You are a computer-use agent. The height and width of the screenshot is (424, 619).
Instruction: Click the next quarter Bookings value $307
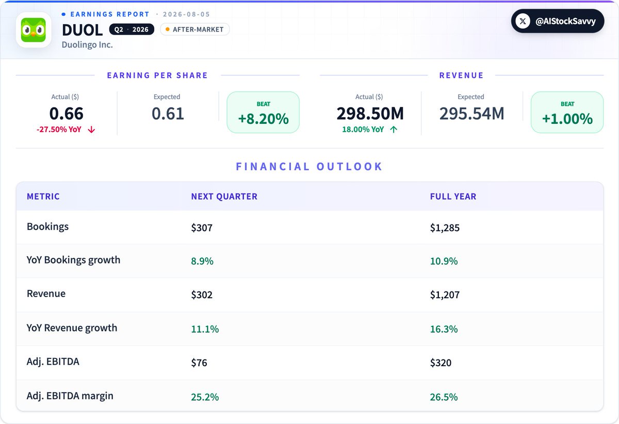202,227
